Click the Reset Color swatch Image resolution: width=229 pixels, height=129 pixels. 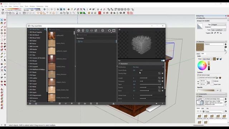coord(212,85)
